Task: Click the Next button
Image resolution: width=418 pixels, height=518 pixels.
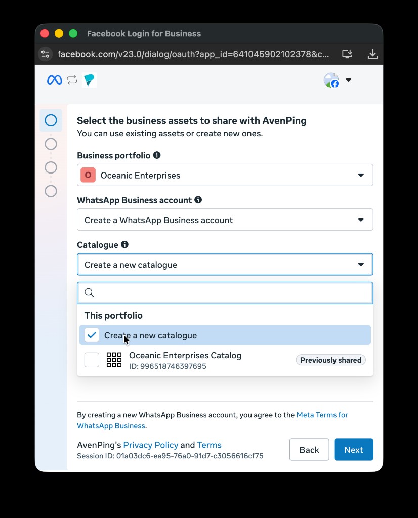Action: point(354,450)
